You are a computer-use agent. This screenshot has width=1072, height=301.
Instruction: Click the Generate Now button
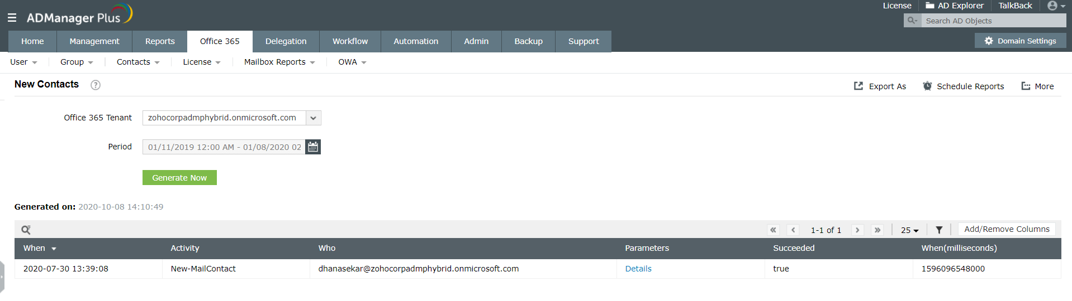(x=179, y=178)
